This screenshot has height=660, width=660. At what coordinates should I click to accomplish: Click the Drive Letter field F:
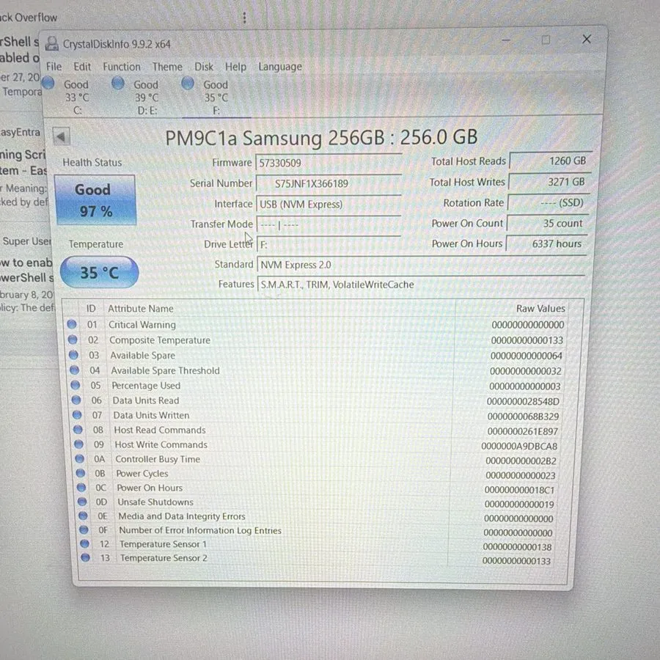coord(329,244)
